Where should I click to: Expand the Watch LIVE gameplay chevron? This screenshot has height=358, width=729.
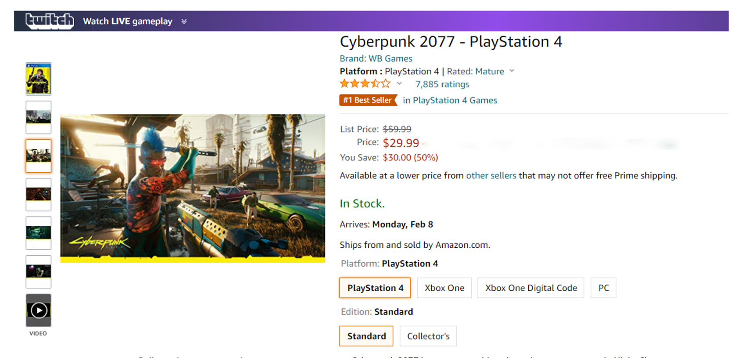point(184,22)
